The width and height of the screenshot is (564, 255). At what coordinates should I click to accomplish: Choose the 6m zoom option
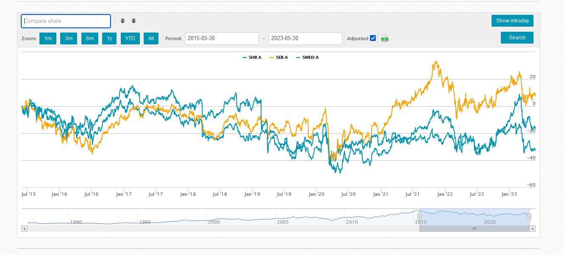click(x=90, y=38)
